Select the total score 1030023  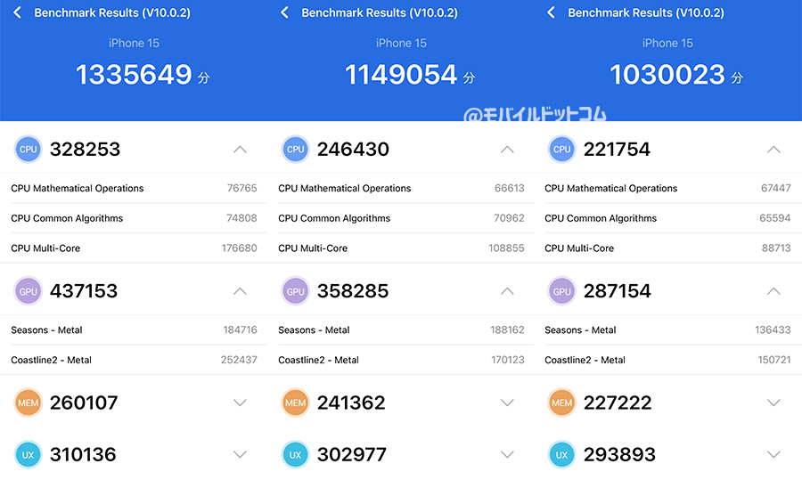(x=667, y=75)
